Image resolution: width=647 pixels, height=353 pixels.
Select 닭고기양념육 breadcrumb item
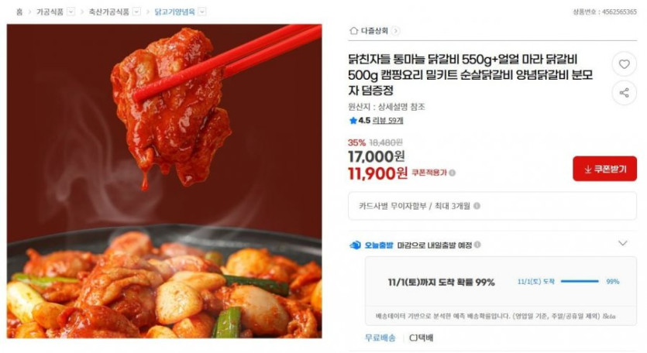point(174,12)
